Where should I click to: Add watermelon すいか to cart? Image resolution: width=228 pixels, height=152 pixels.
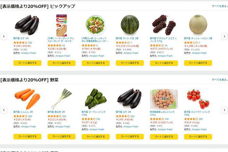pos(130,63)
